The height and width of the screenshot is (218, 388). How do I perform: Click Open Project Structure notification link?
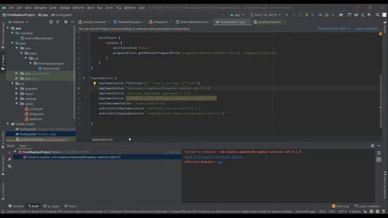pyautogui.click(x=334, y=28)
